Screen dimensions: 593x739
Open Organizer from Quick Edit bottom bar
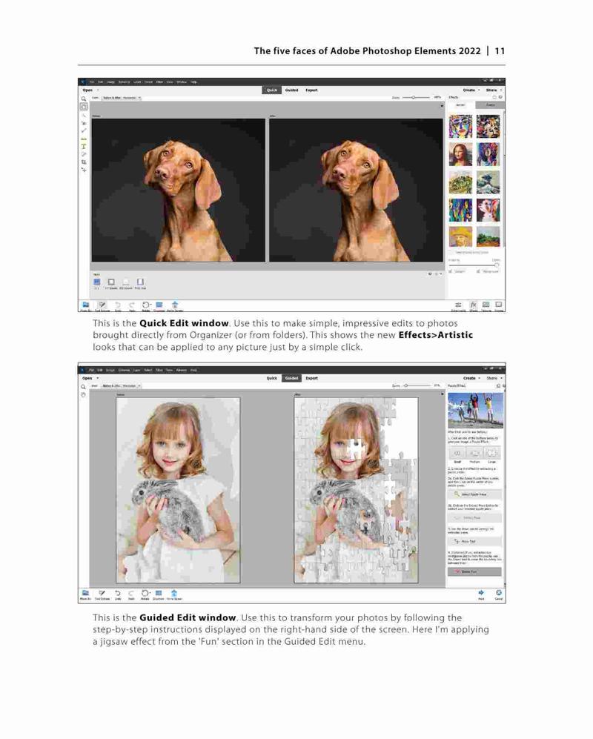159,306
